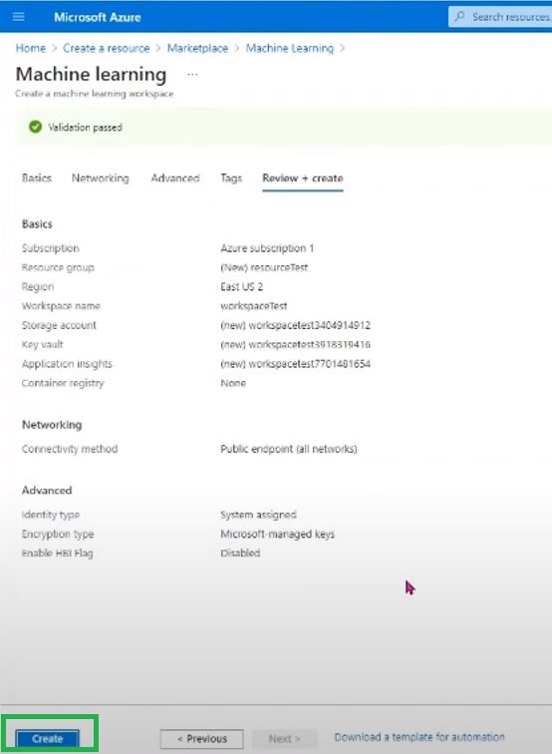Open Create a resource breadcrumb

click(x=107, y=48)
